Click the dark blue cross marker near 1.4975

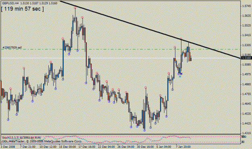[x=181, y=74]
